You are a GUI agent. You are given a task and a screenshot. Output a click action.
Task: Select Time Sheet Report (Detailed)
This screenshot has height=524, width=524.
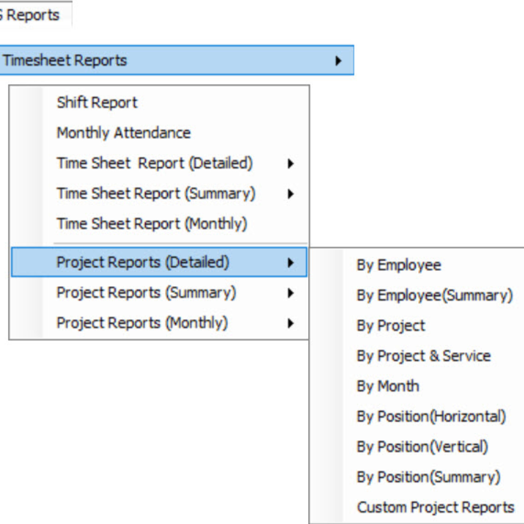(155, 163)
